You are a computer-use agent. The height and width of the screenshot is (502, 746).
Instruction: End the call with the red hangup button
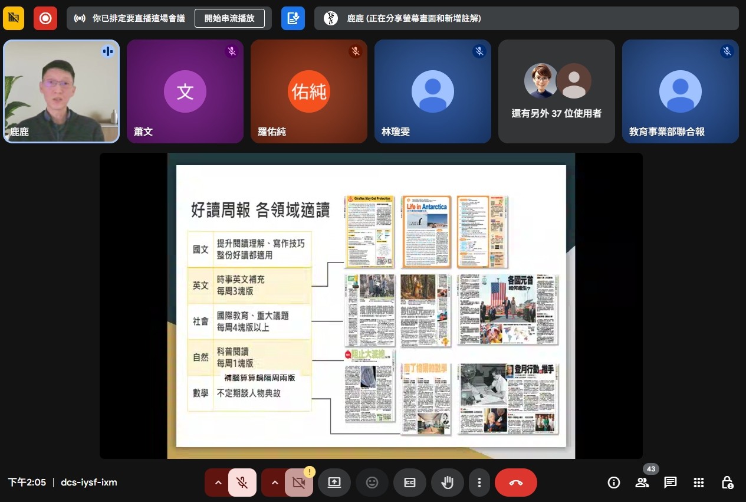[516, 483]
